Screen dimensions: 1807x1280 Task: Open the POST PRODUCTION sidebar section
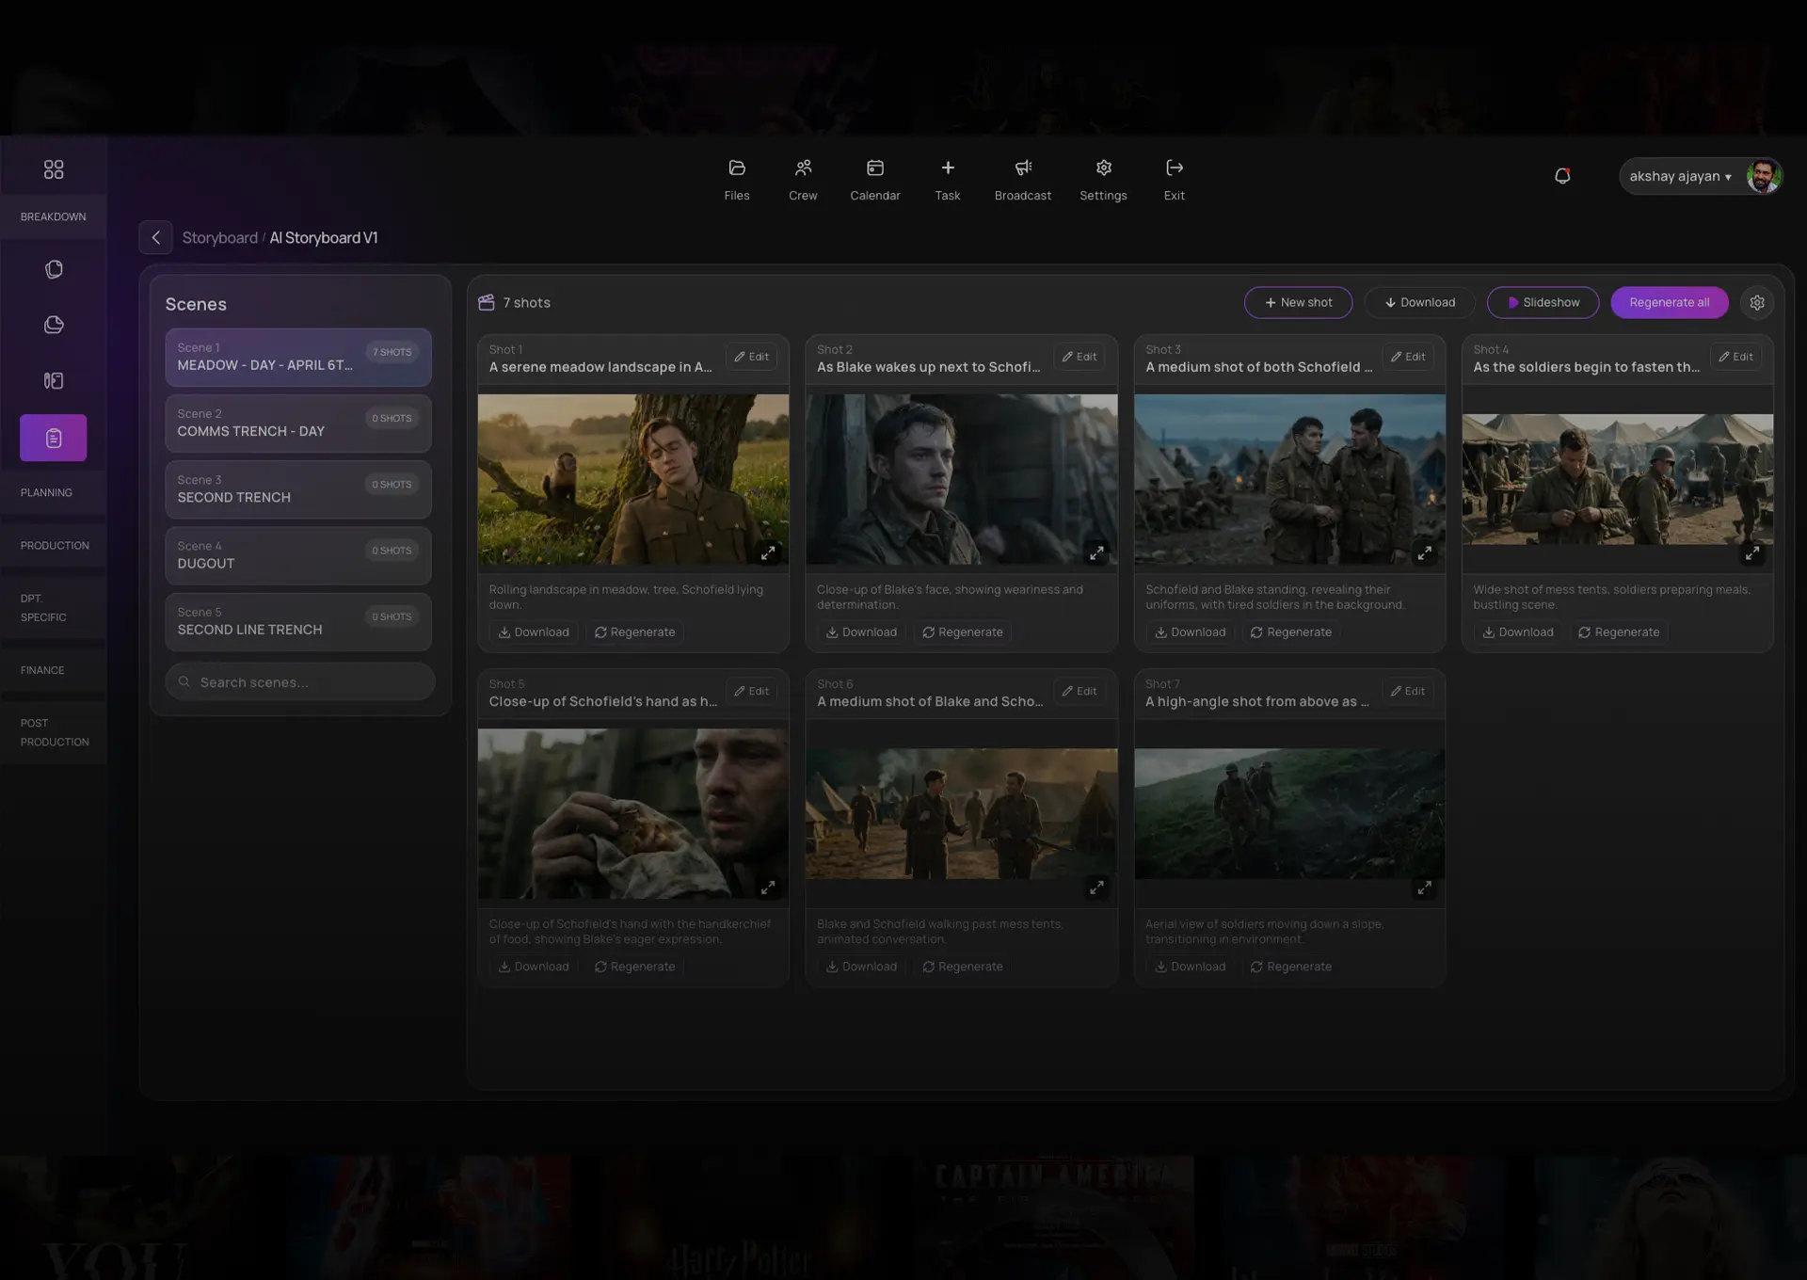pyautogui.click(x=55, y=733)
